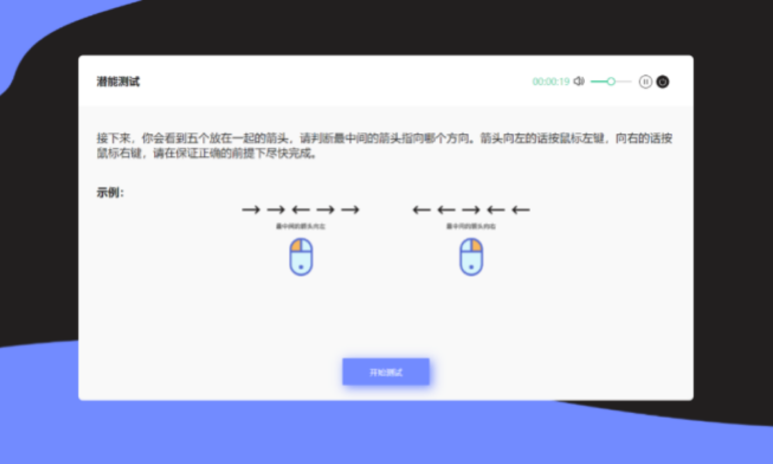Pause the test timer
This screenshot has height=464, width=773.
point(645,81)
